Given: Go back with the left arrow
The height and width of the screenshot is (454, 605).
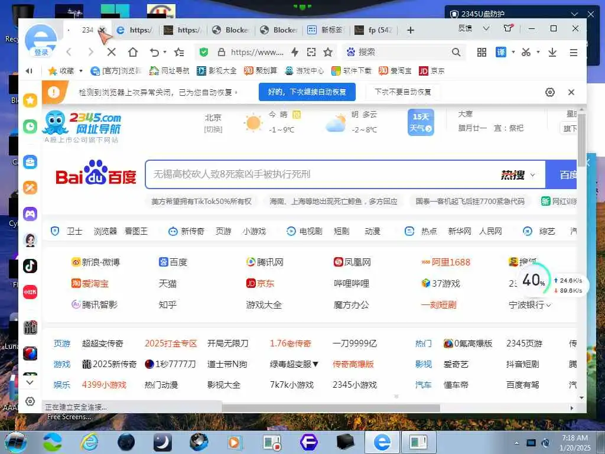Looking at the screenshot, I should coord(69,52).
